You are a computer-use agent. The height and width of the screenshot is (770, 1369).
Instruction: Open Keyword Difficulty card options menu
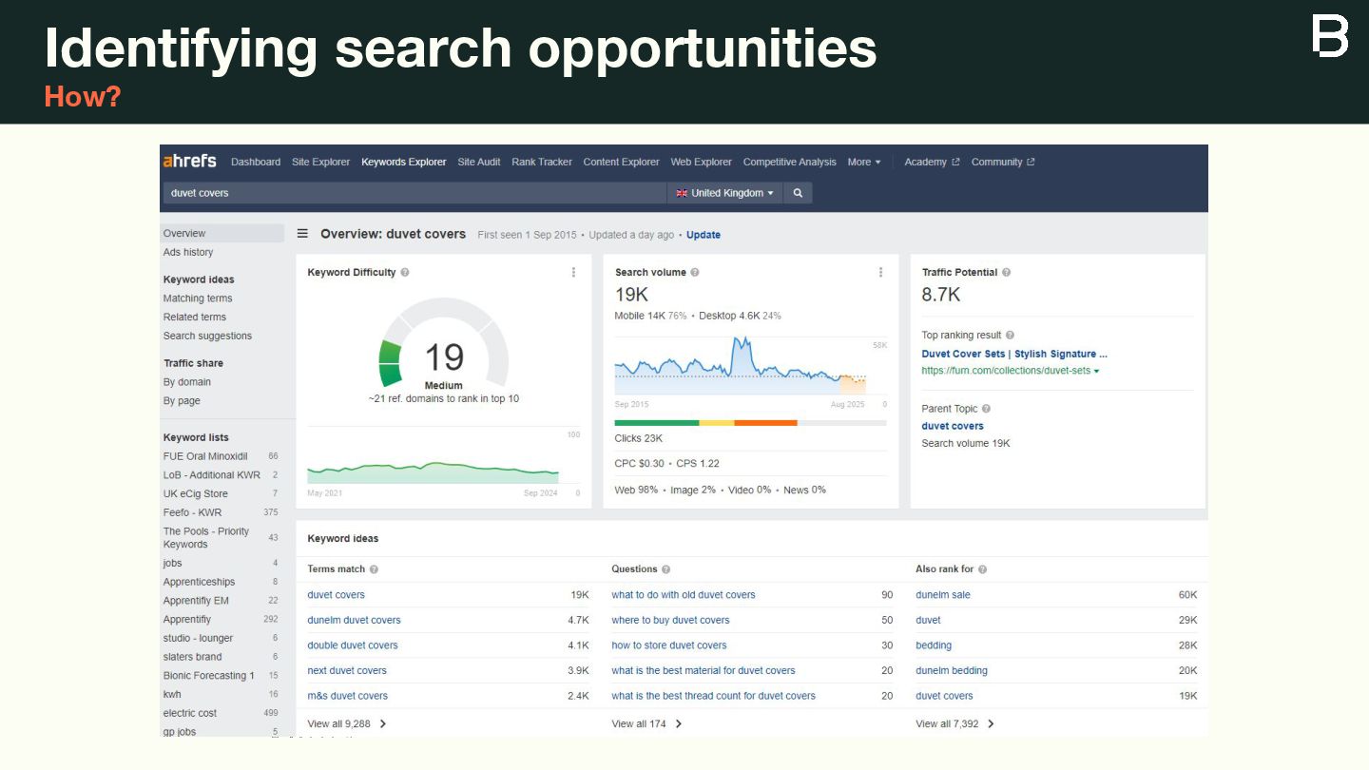click(x=573, y=273)
